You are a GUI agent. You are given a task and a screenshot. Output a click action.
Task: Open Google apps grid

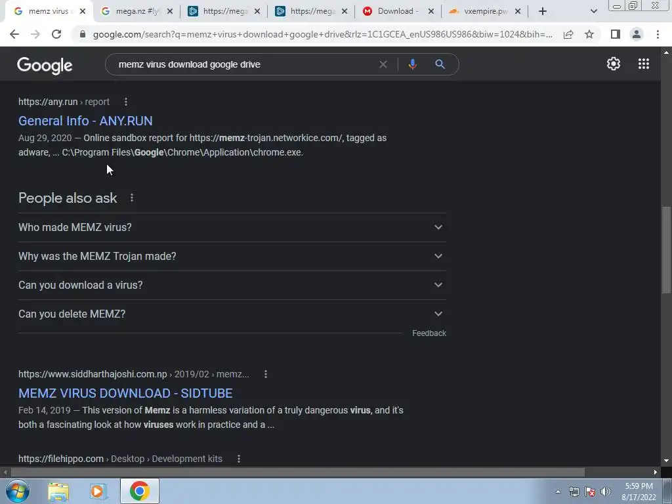pos(643,64)
